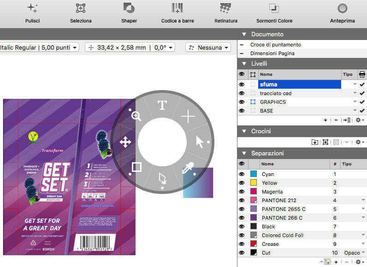
Task: Select the Text tool in radial menu
Action: (x=162, y=105)
